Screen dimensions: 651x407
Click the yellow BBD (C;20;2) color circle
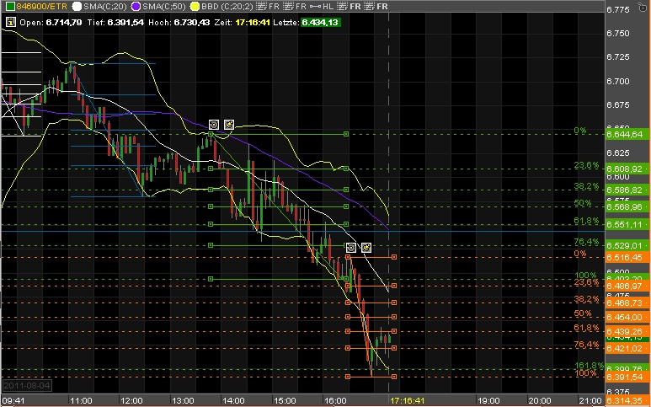(x=195, y=6)
